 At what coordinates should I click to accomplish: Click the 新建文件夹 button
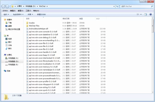[x=41, y=14]
